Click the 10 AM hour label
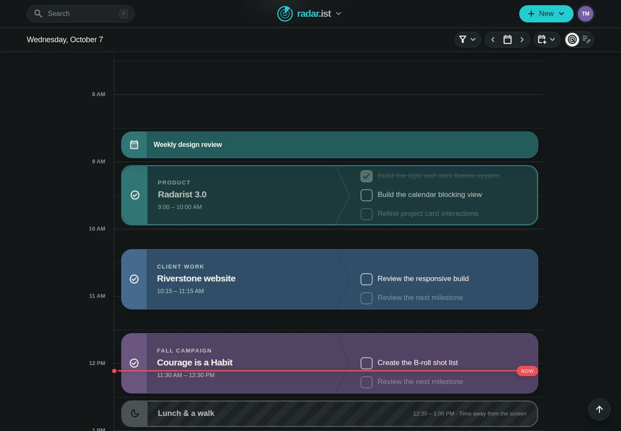The height and width of the screenshot is (431, 621). coord(97,229)
